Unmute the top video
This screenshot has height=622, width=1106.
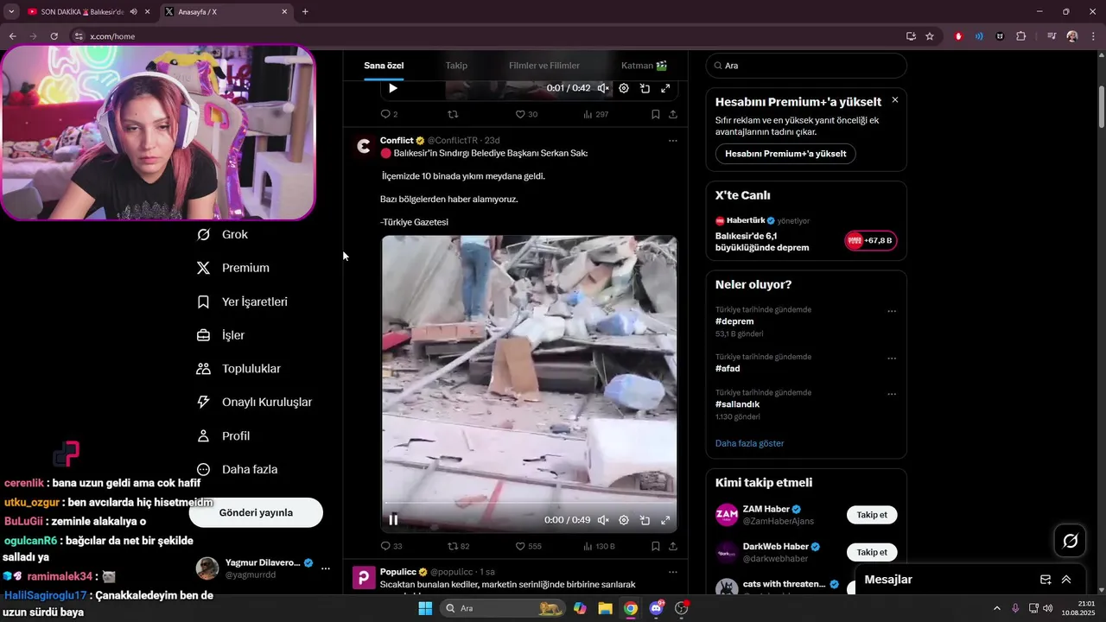tap(603, 88)
